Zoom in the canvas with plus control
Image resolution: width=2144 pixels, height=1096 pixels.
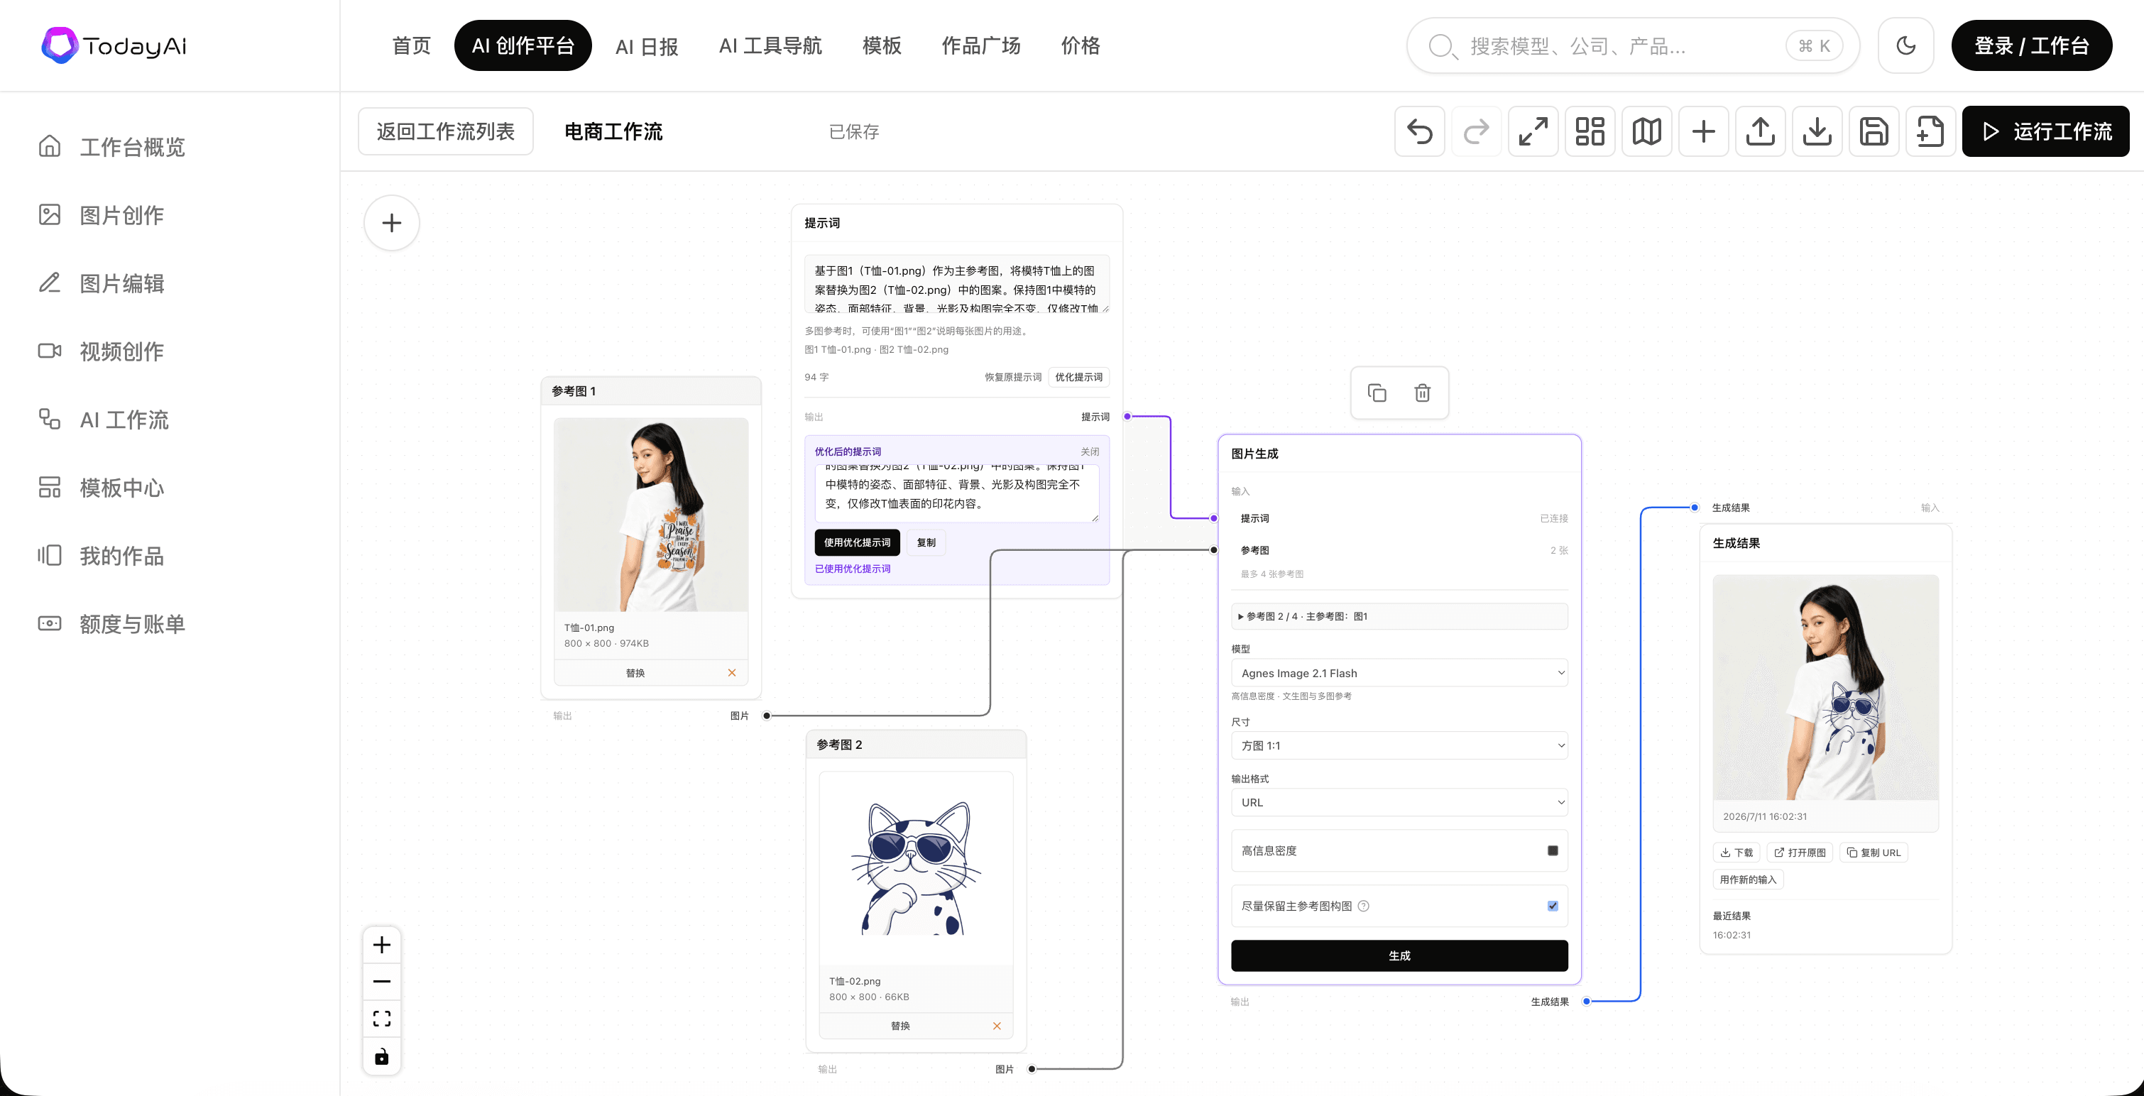[x=382, y=946]
